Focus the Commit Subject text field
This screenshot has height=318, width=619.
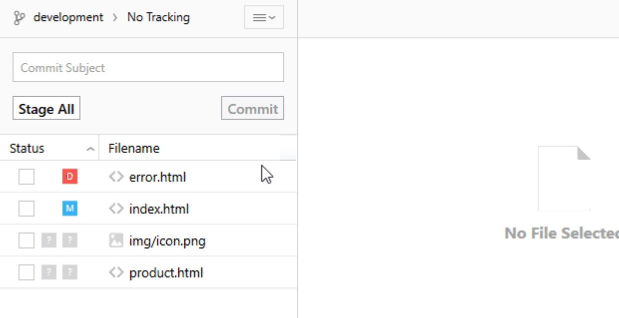[x=148, y=68]
